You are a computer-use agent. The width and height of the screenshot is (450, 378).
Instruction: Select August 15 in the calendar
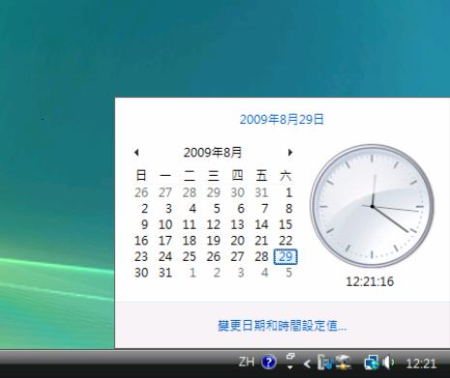tap(285, 224)
